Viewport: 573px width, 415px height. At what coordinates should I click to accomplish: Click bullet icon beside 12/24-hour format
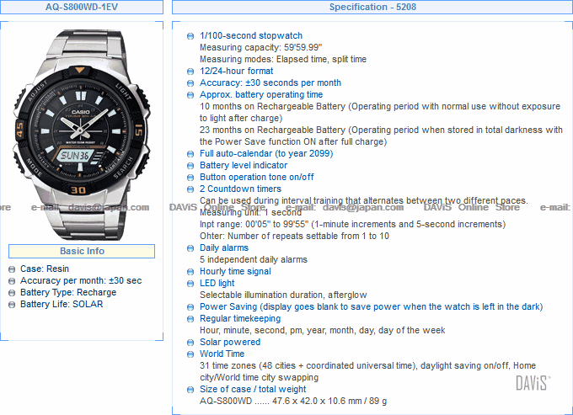(x=190, y=72)
